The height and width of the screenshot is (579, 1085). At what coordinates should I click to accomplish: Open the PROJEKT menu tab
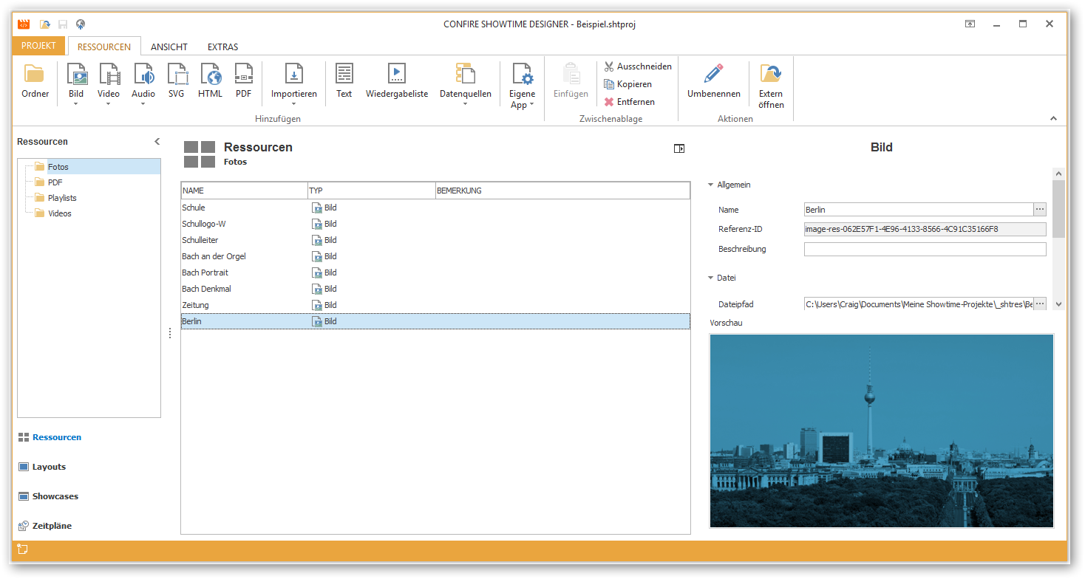[x=38, y=46]
